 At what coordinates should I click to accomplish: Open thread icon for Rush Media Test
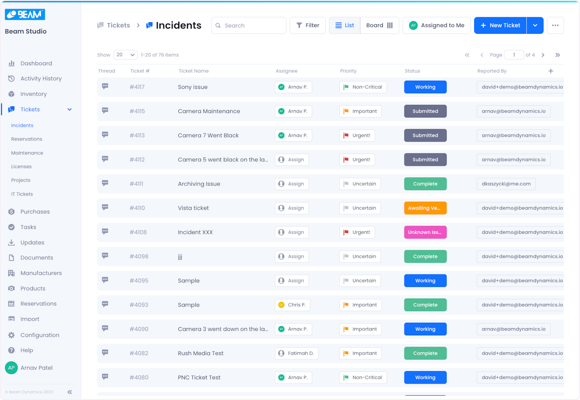click(105, 353)
